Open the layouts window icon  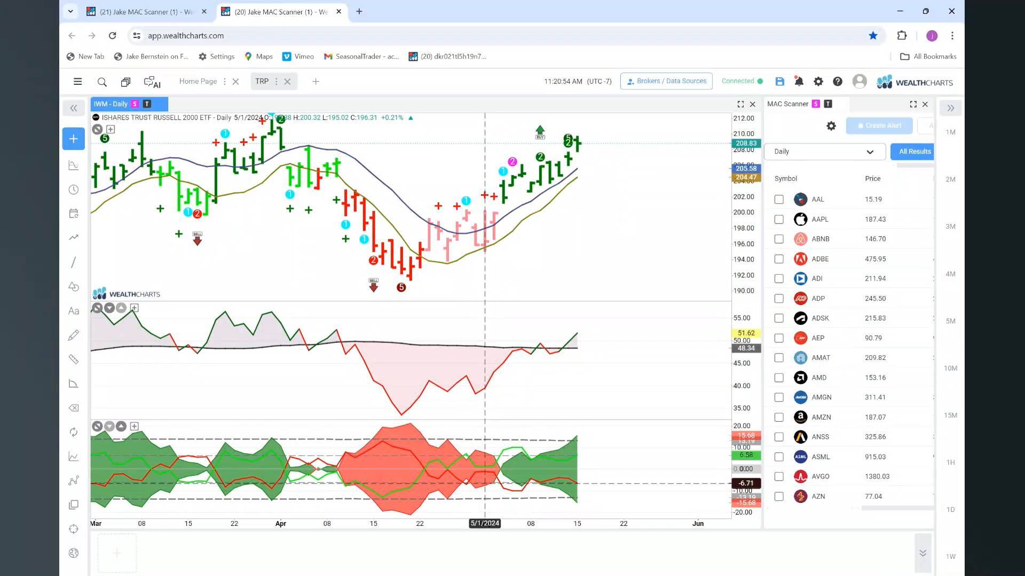pyautogui.click(x=125, y=82)
